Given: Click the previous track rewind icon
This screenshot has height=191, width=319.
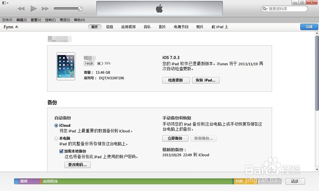Looking at the screenshot, I should (x=21, y=8).
